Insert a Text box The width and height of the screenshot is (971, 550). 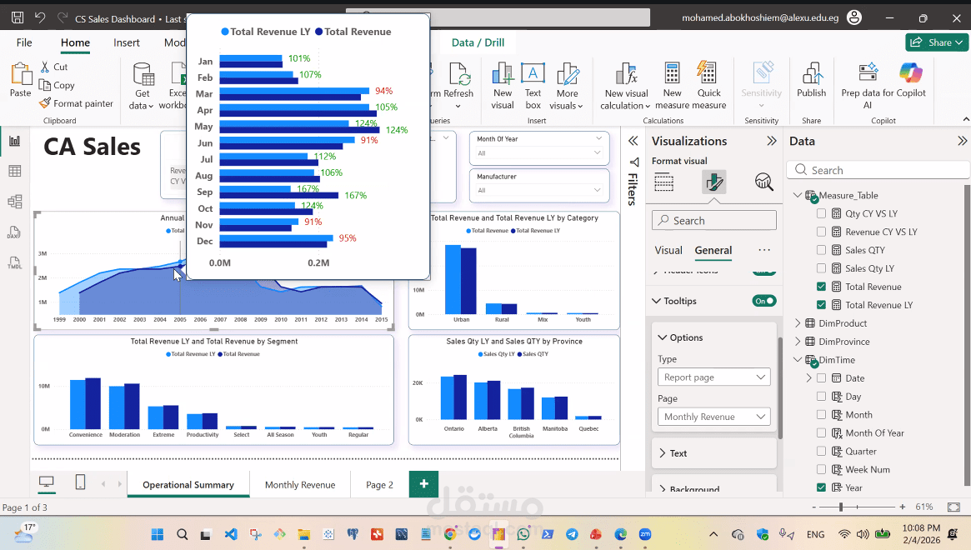pyautogui.click(x=533, y=73)
